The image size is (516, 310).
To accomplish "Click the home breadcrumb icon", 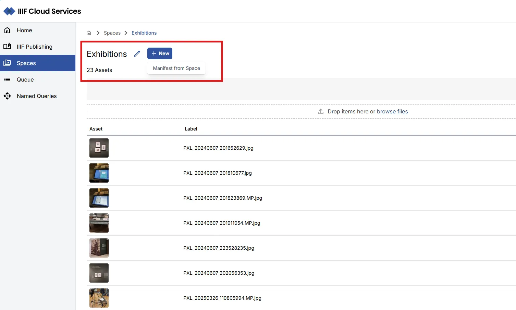I will click(x=89, y=33).
